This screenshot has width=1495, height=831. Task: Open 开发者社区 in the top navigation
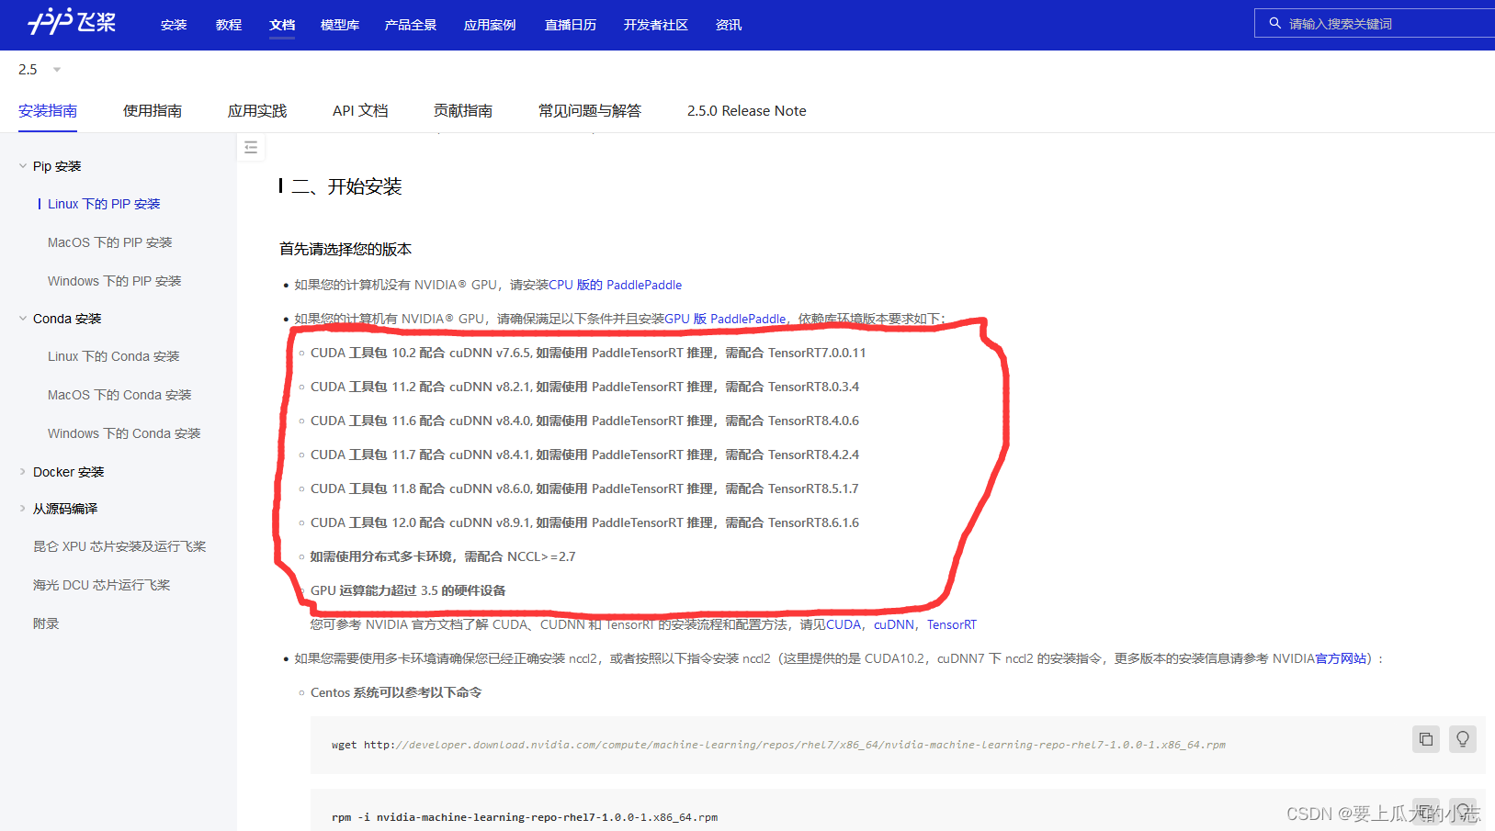(x=656, y=25)
